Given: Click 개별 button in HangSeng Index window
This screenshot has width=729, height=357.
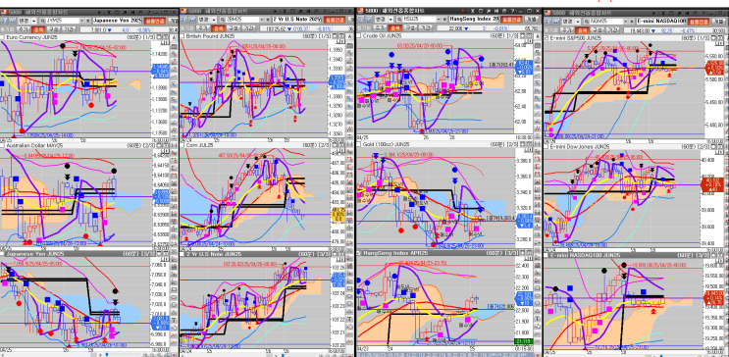Looking at the screenshot, I should pyautogui.click(x=532, y=19).
